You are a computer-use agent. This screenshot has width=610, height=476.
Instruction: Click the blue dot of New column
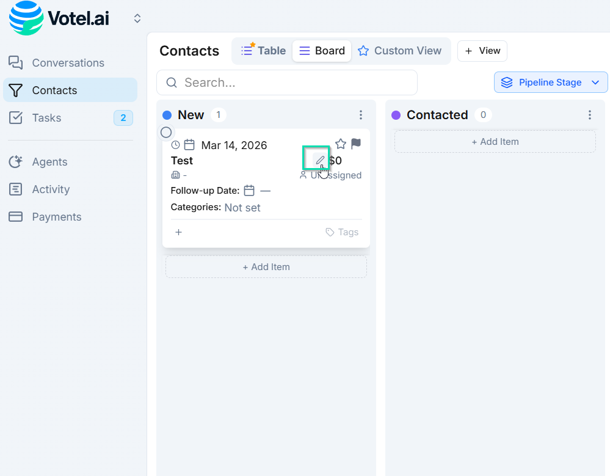click(167, 115)
